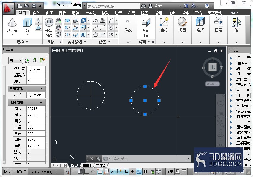The width and height of the screenshot is (253, 177).
Task: Open the object type dropdown showing 圆
Action: pyautogui.click(x=15, y=60)
